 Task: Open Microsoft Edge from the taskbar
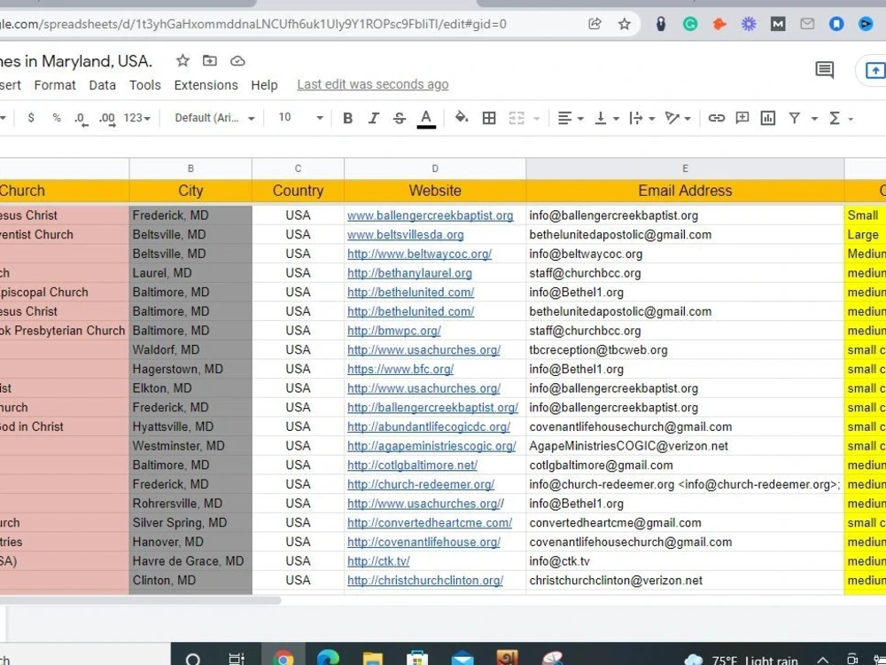(x=328, y=658)
